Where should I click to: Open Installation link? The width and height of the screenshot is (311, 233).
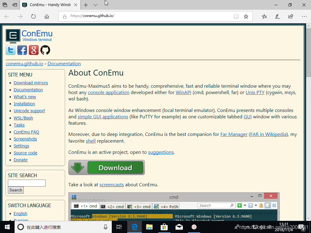[24, 104]
